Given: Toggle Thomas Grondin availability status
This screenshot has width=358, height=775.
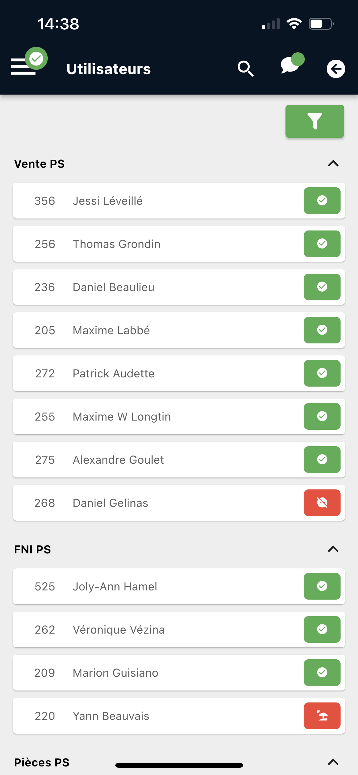Looking at the screenshot, I should 322,244.
